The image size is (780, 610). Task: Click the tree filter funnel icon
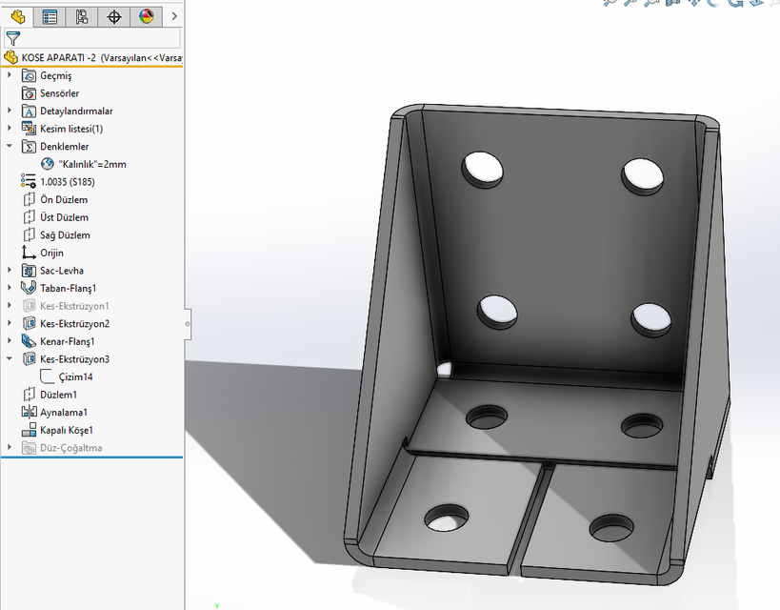click(x=13, y=39)
